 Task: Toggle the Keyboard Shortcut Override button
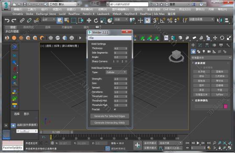tap(148, 20)
